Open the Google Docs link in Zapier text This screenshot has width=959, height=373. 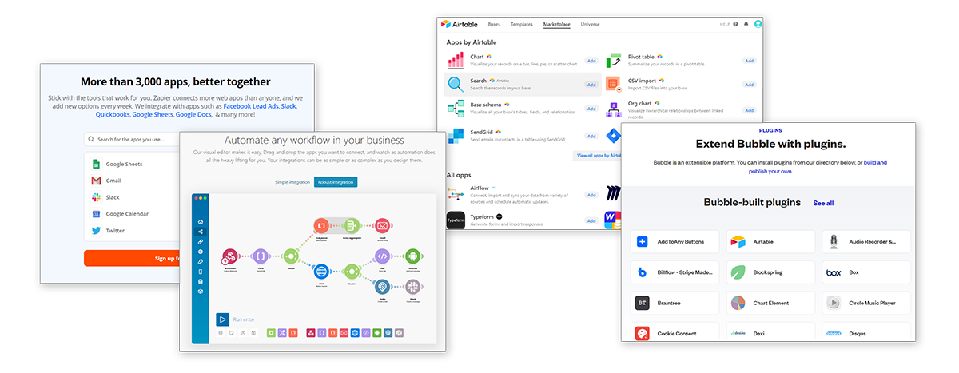[193, 114]
